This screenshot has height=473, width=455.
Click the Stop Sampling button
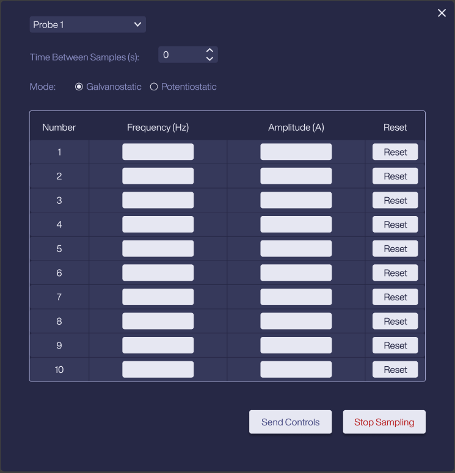click(384, 422)
